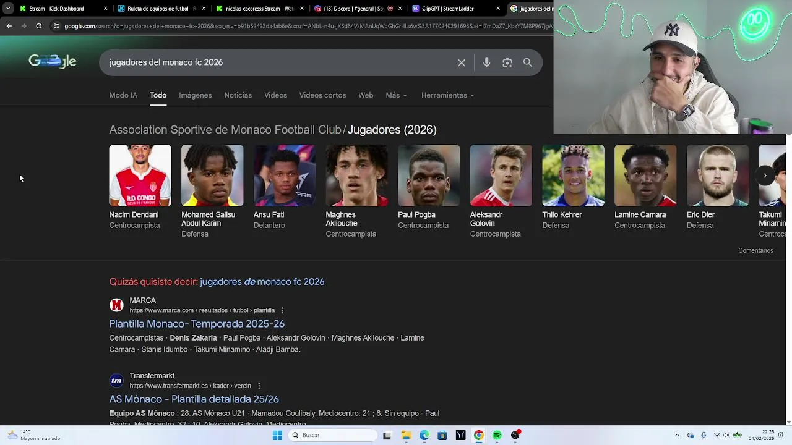Open the Paul Pogba player card
The height and width of the screenshot is (445, 792).
click(429, 187)
